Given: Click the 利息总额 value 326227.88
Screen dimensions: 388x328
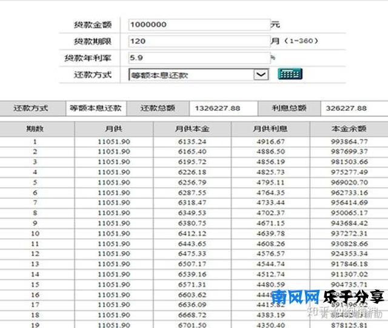Looking at the screenshot, I should [346, 108].
